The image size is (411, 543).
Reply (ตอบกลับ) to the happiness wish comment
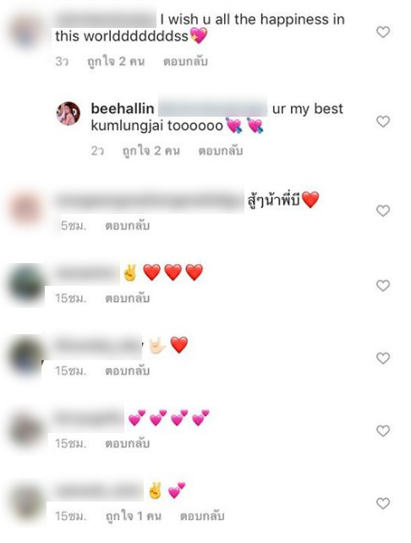click(x=185, y=62)
